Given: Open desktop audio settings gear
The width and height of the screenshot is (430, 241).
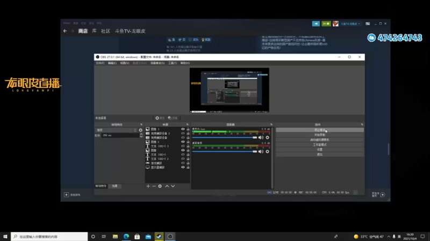Looking at the screenshot, I should point(267,152).
